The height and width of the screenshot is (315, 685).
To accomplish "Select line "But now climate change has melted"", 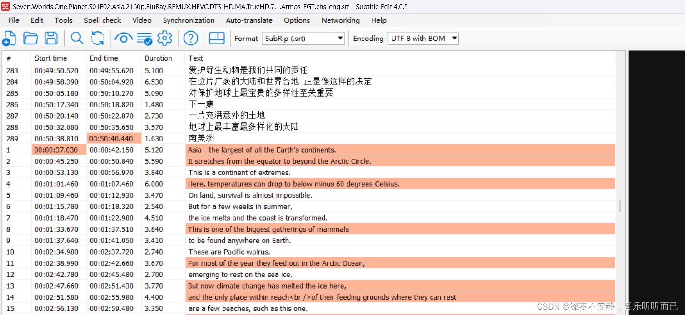I will click(x=400, y=286).
